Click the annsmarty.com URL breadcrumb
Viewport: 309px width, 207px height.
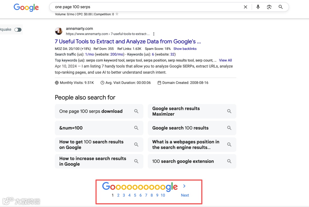tap(108, 34)
